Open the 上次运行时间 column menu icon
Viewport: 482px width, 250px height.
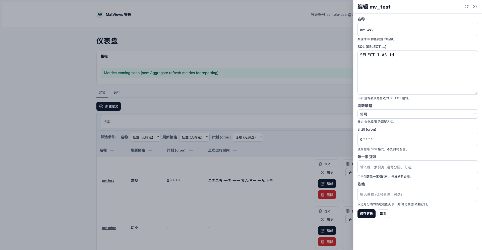pos(235,151)
